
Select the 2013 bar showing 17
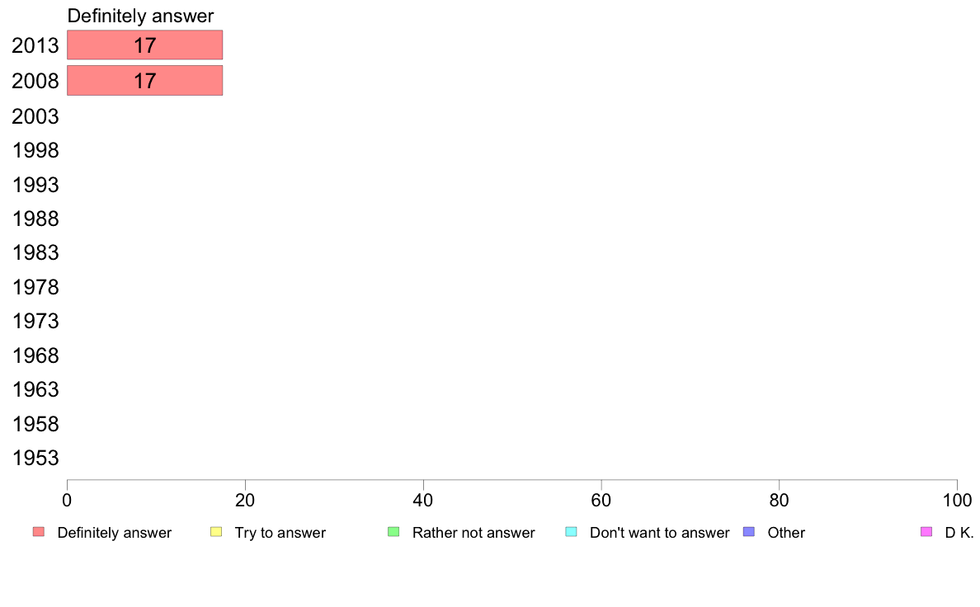coord(145,45)
